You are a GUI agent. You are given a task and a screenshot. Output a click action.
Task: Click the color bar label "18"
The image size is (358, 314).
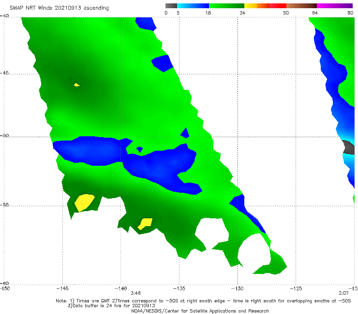(x=208, y=13)
